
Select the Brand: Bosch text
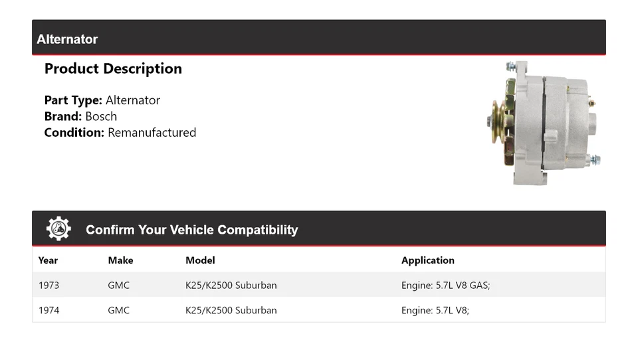pyautogui.click(x=80, y=116)
